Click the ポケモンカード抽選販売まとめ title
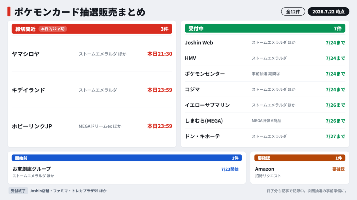Image resolution: width=357 pixels, height=200 pixels. point(80,12)
